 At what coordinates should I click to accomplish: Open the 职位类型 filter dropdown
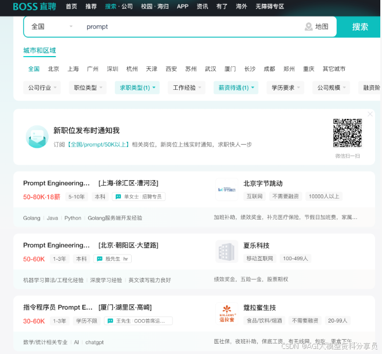pos(88,87)
